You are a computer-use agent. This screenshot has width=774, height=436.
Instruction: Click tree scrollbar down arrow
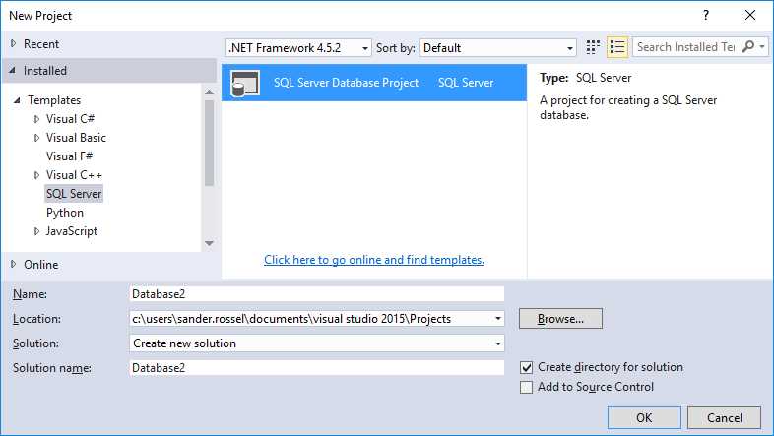click(210, 243)
